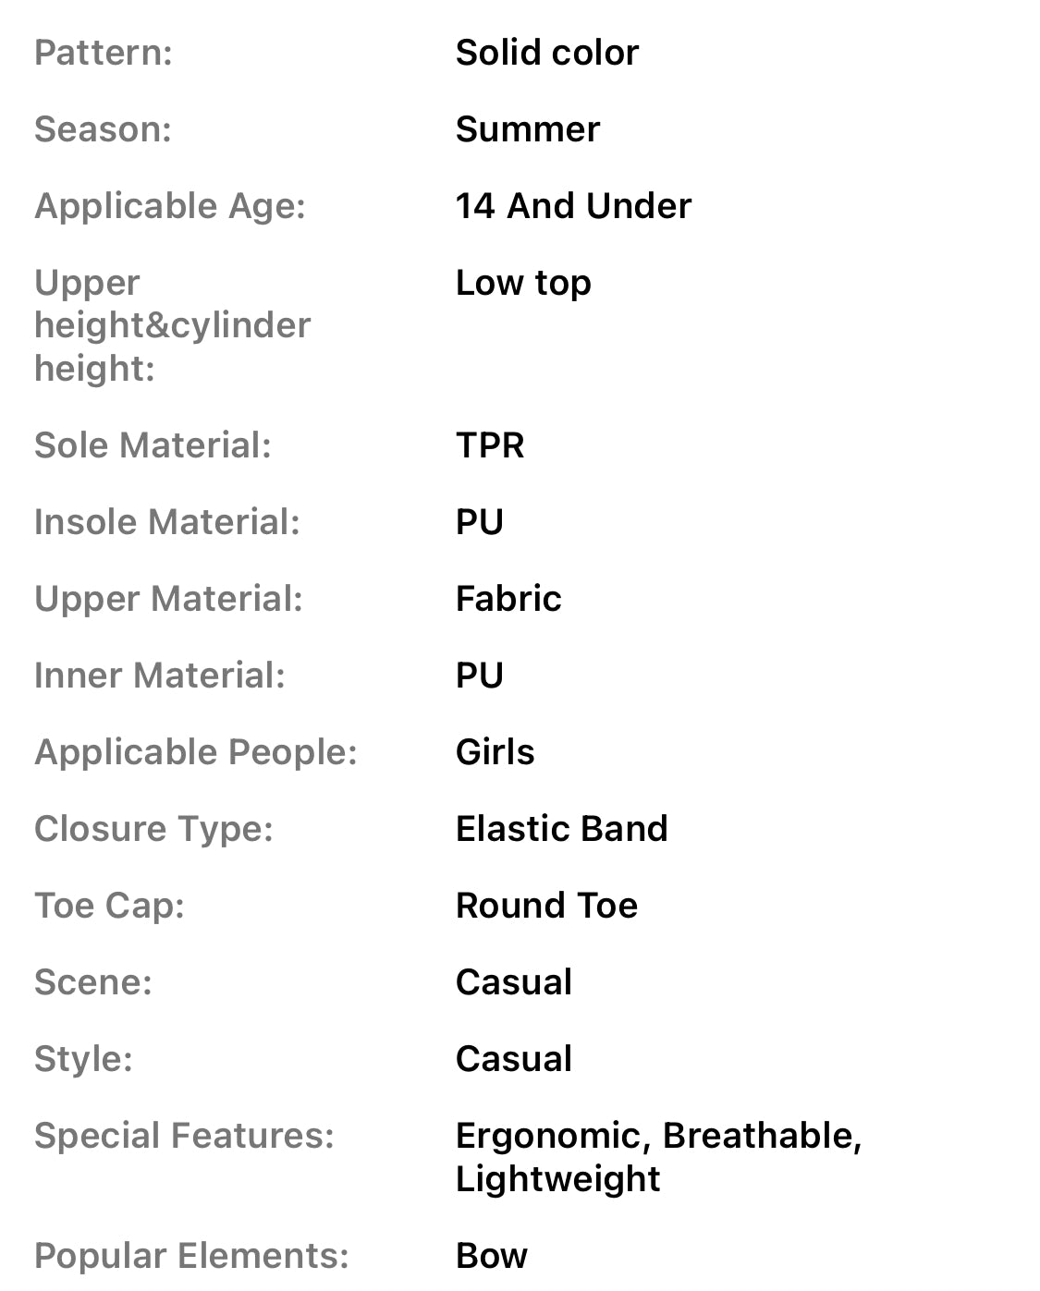Tap the Summer value text

pos(527,129)
